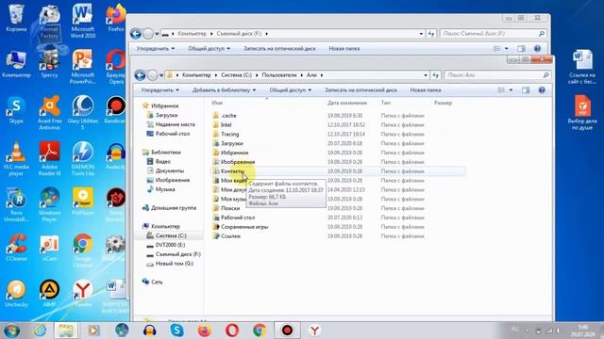Open address bar history dropdown in front window
The width and height of the screenshot is (604, 339).
(x=426, y=75)
